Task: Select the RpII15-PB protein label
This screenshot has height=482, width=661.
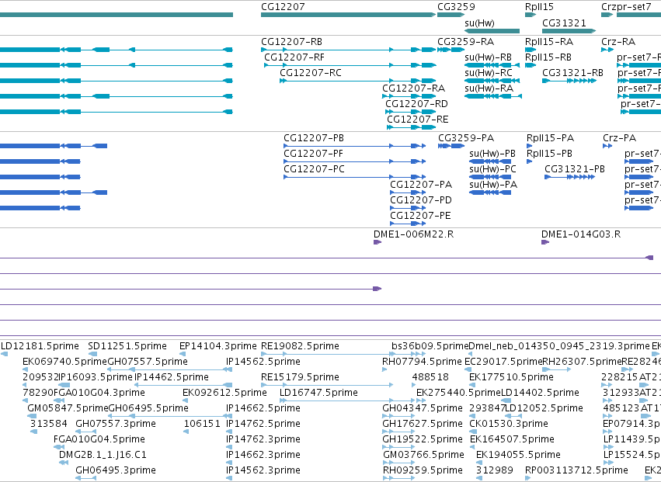Action: click(x=549, y=154)
